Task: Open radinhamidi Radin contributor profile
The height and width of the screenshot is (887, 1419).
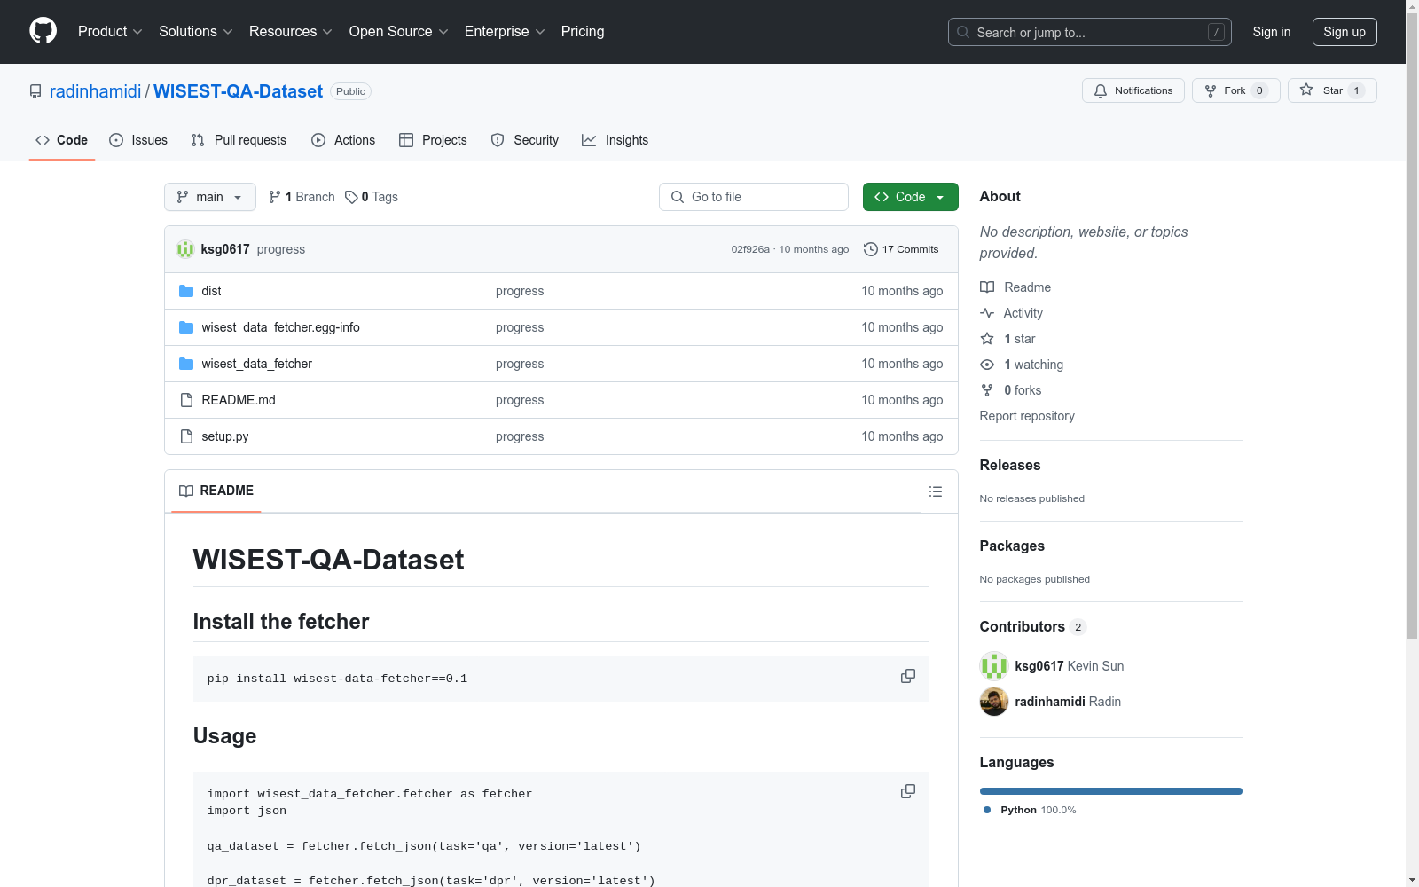Action: [1068, 702]
